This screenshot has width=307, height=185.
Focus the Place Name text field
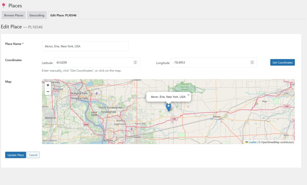click(85, 46)
